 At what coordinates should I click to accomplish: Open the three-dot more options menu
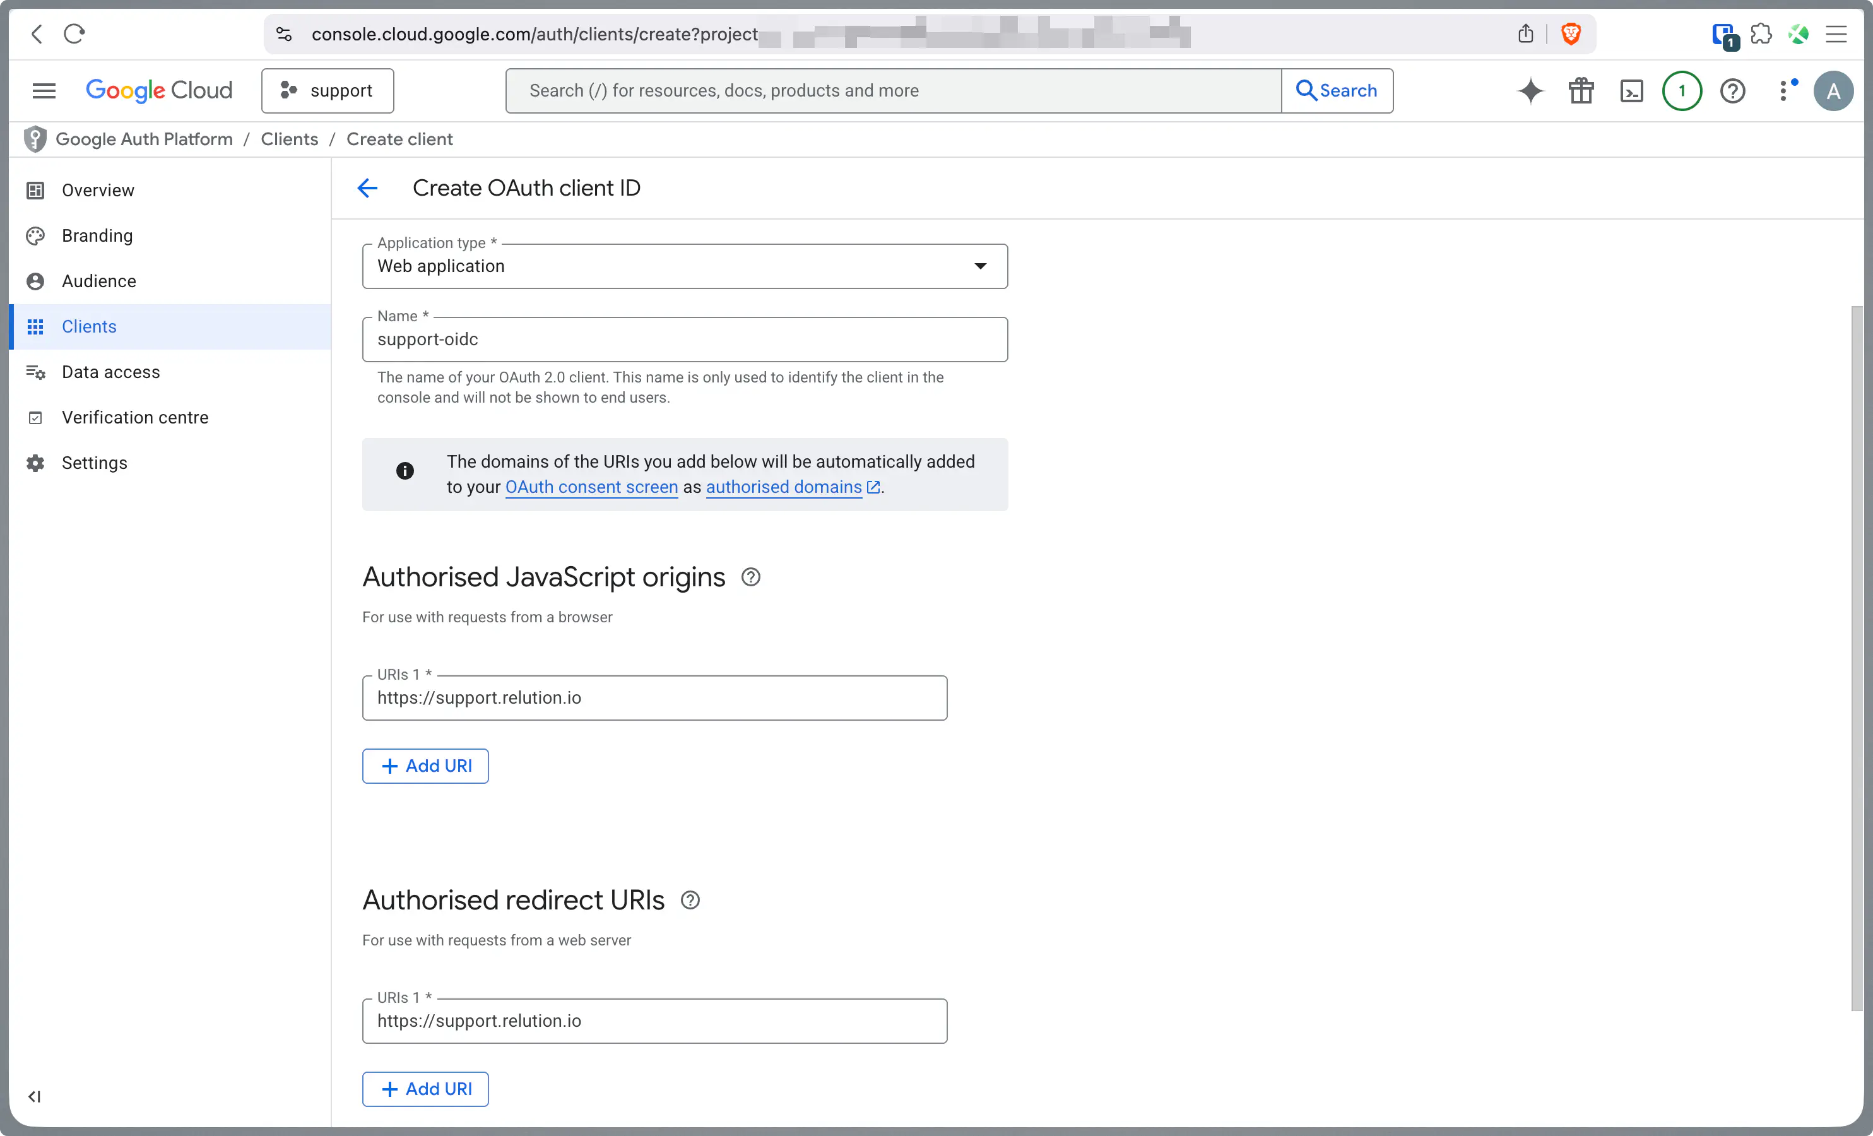pos(1783,90)
